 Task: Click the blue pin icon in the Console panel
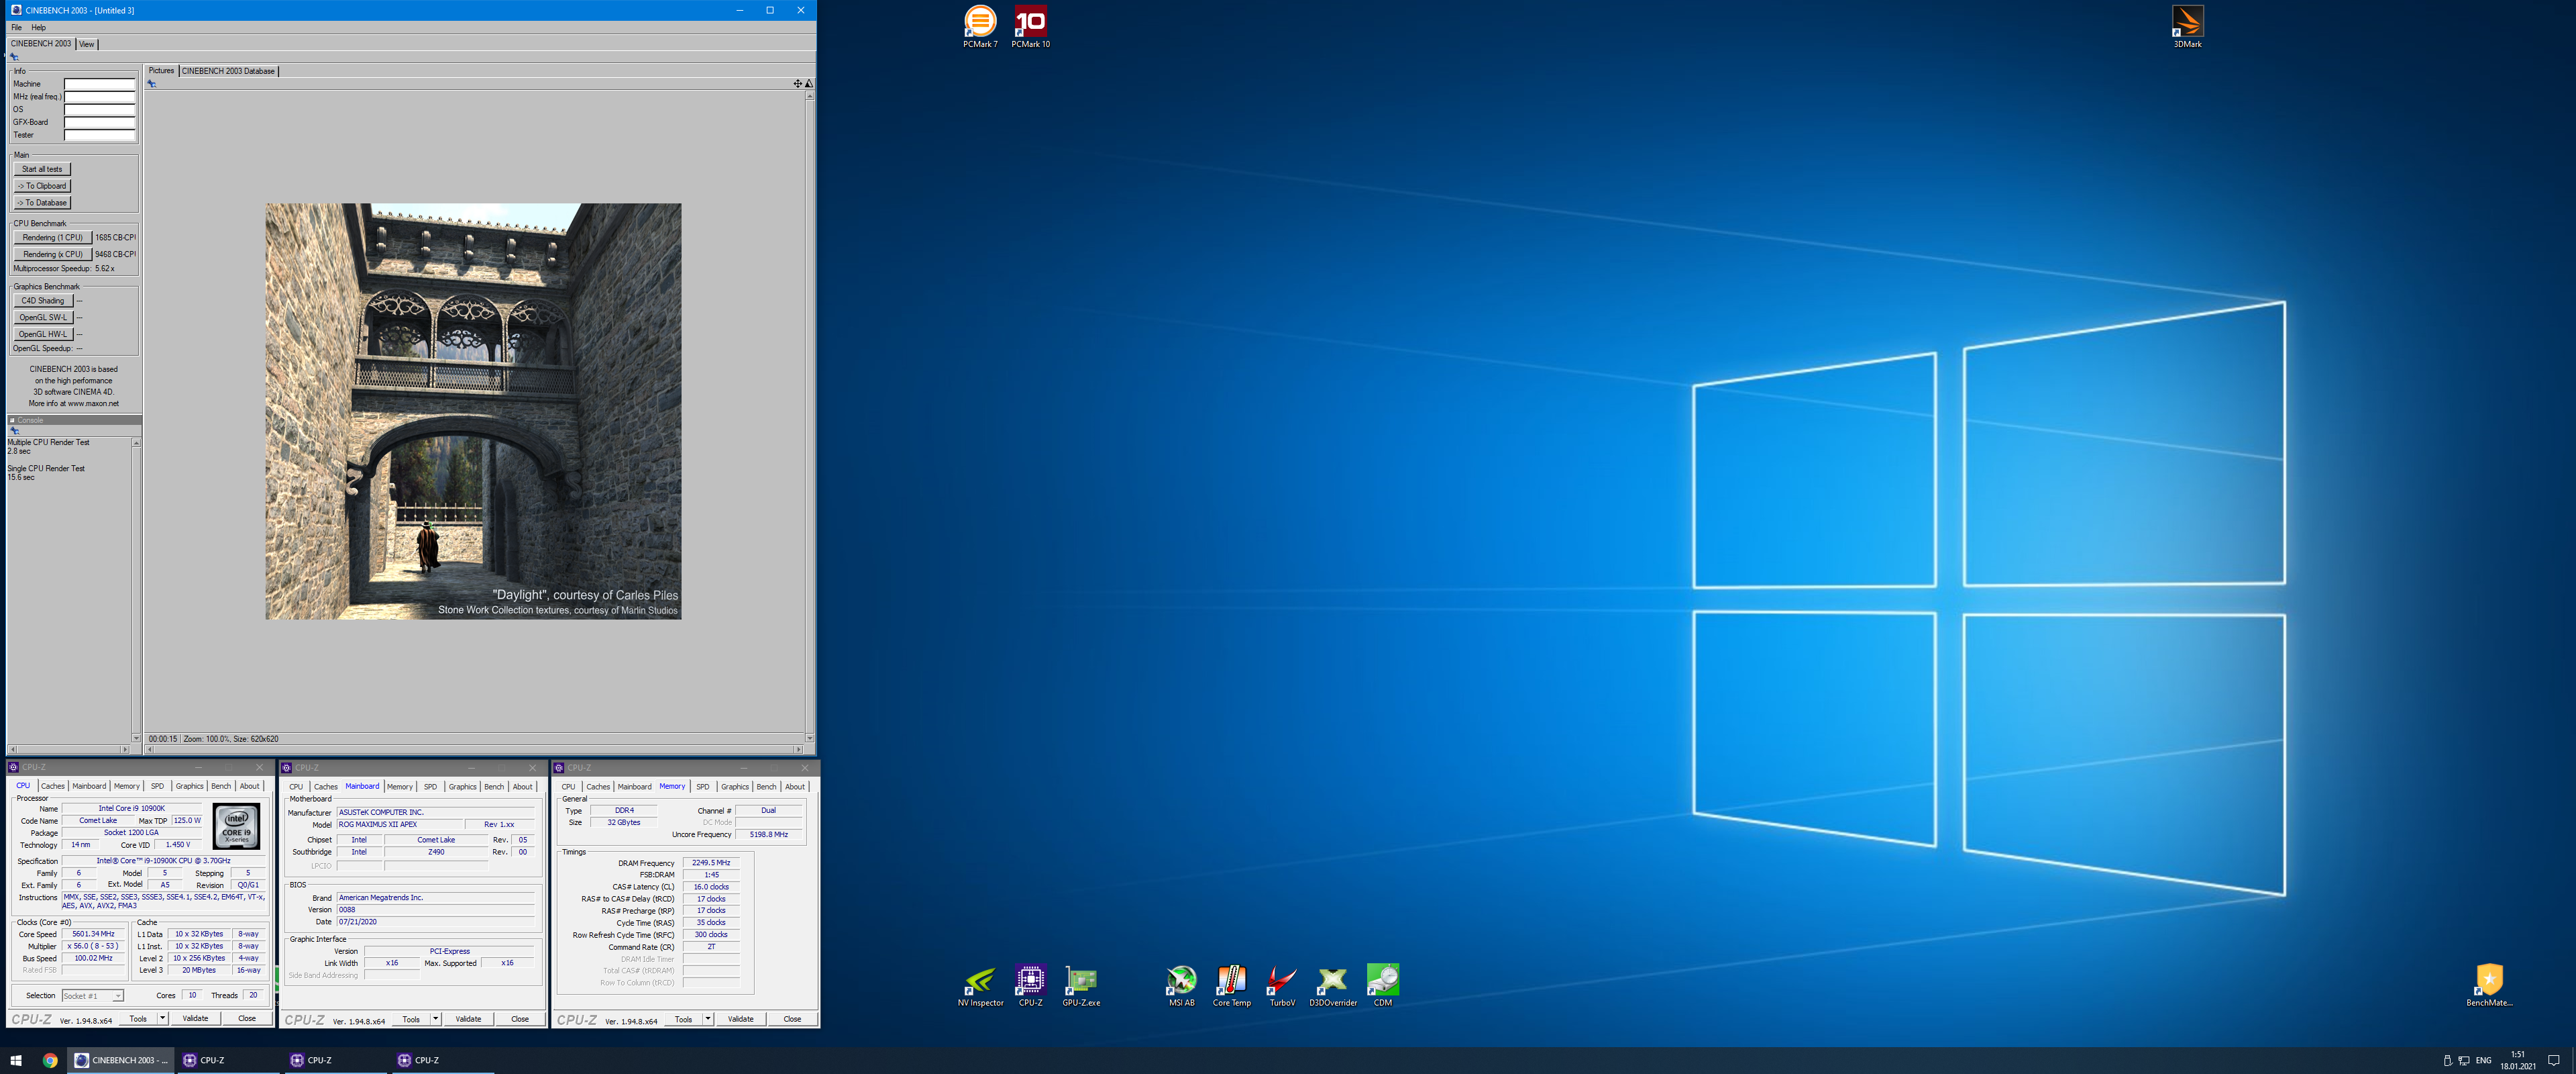point(14,430)
